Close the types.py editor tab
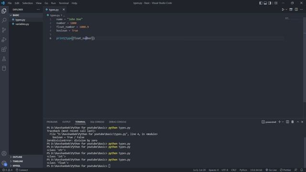 click(x=64, y=10)
